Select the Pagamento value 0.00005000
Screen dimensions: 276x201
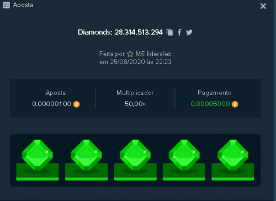(210, 104)
